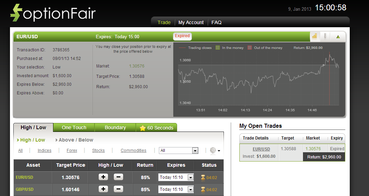369x196 pixels.
Task: Click Status column header
Action: [209, 165]
